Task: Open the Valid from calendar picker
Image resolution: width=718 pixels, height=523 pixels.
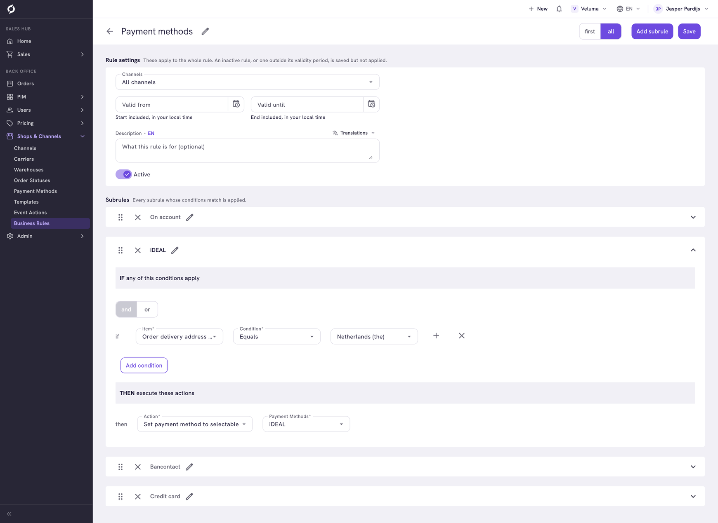Action: point(236,104)
